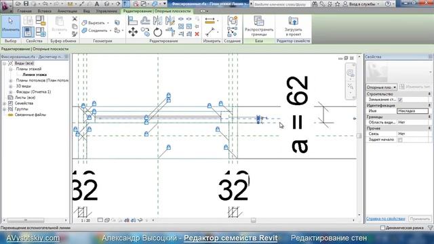Click the Применить (Apply) button
This screenshot has width=434, height=244.
coord(420,218)
